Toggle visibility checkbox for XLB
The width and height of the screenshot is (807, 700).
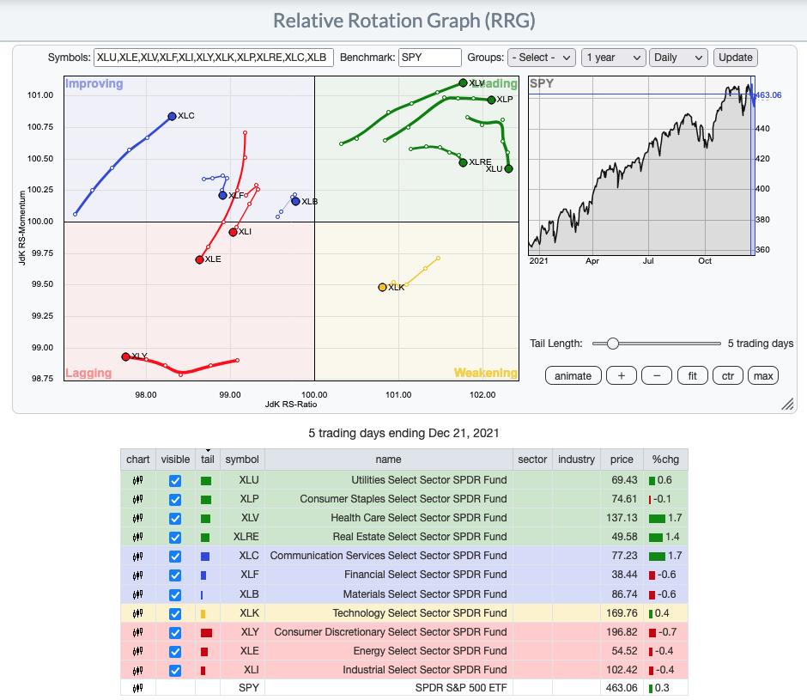[175, 595]
